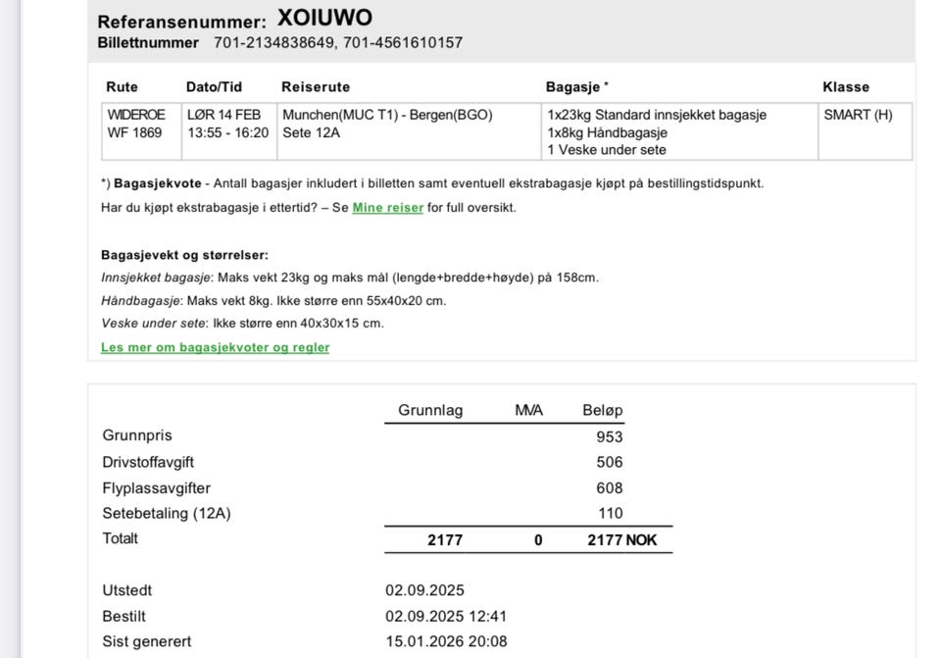Click the Setebetaling amount 110
This screenshot has width=941, height=658.
[x=611, y=514]
